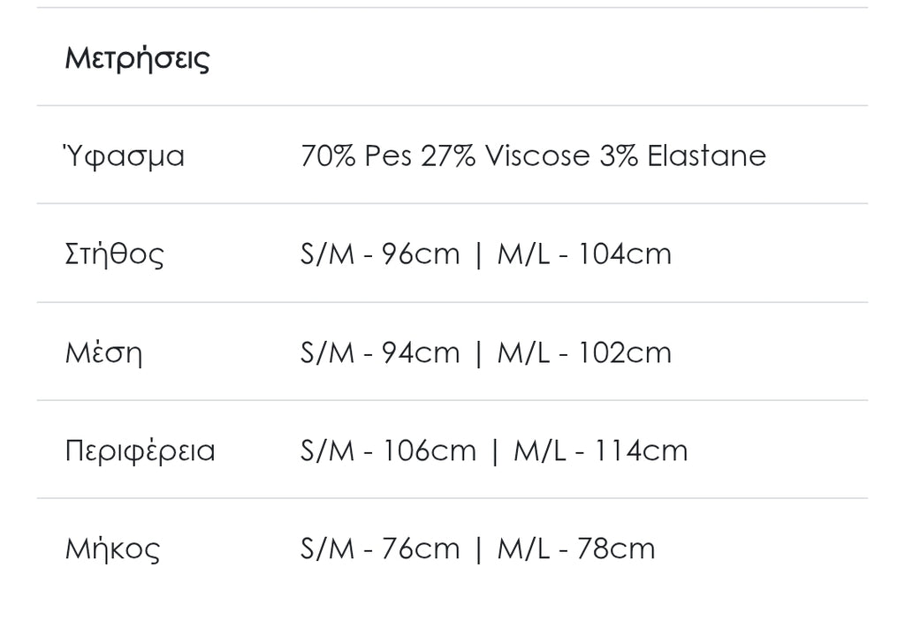Screen dimensions: 905x628
Task: Click the M/L - 104cm chest value
Action: tap(584, 254)
